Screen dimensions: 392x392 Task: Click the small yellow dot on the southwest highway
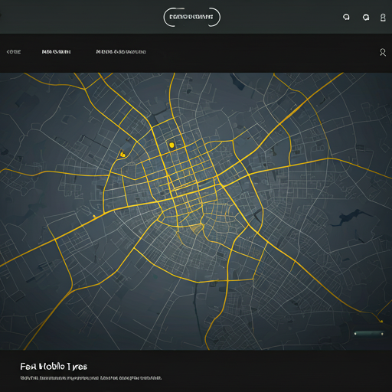point(94,216)
